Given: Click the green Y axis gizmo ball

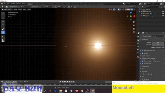Looking at the screenshot, I should [x=131, y=16].
